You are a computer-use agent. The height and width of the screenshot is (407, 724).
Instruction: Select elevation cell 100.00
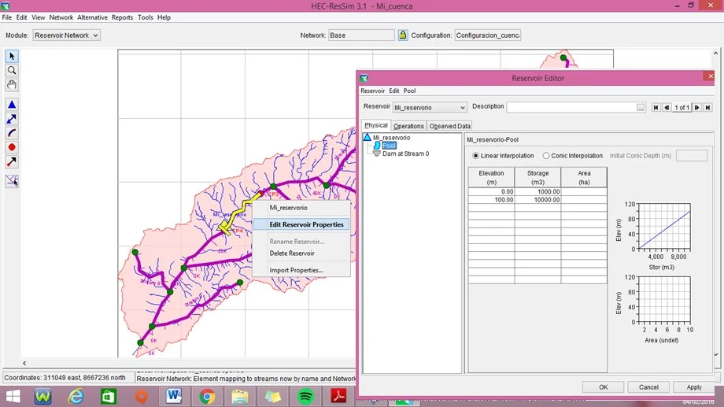pos(491,200)
